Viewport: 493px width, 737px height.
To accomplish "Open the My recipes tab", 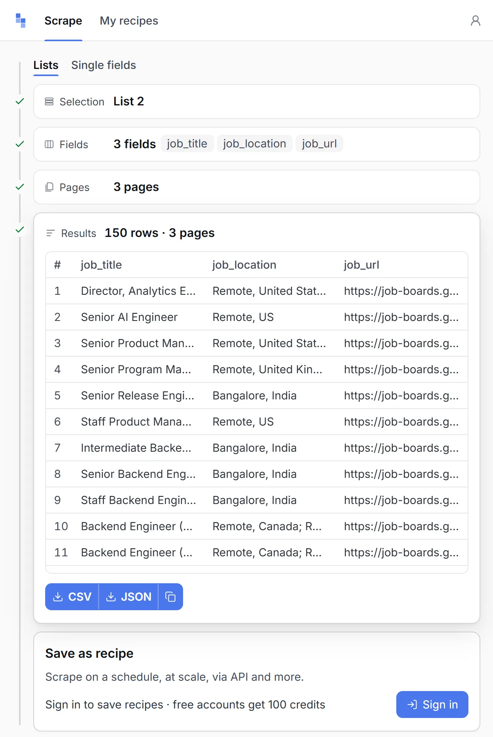I will click(x=129, y=21).
